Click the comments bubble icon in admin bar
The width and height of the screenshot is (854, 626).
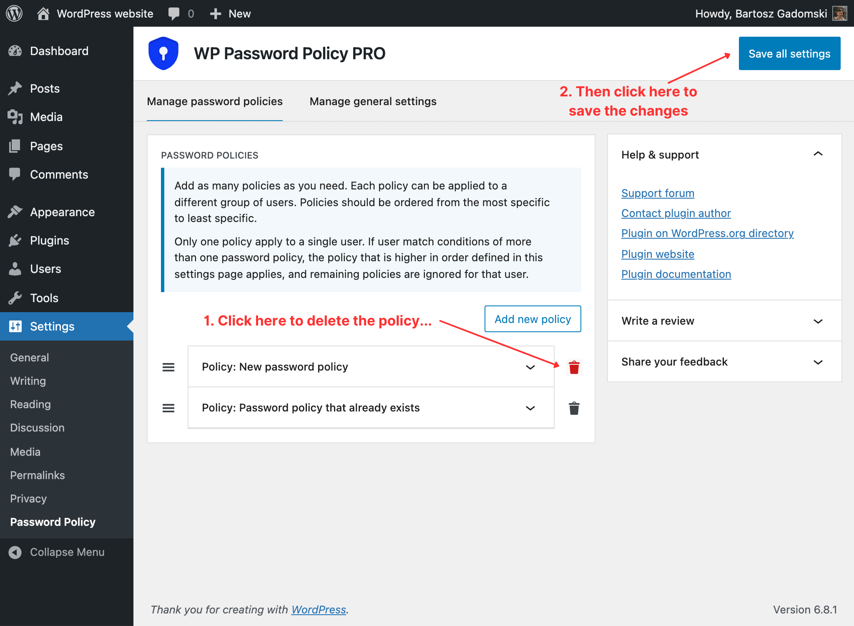coord(174,13)
